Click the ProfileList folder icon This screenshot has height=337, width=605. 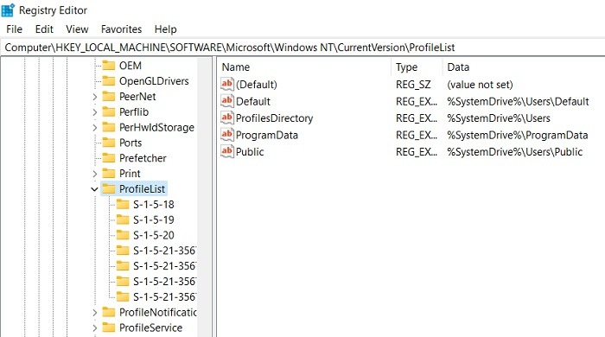tap(109, 188)
